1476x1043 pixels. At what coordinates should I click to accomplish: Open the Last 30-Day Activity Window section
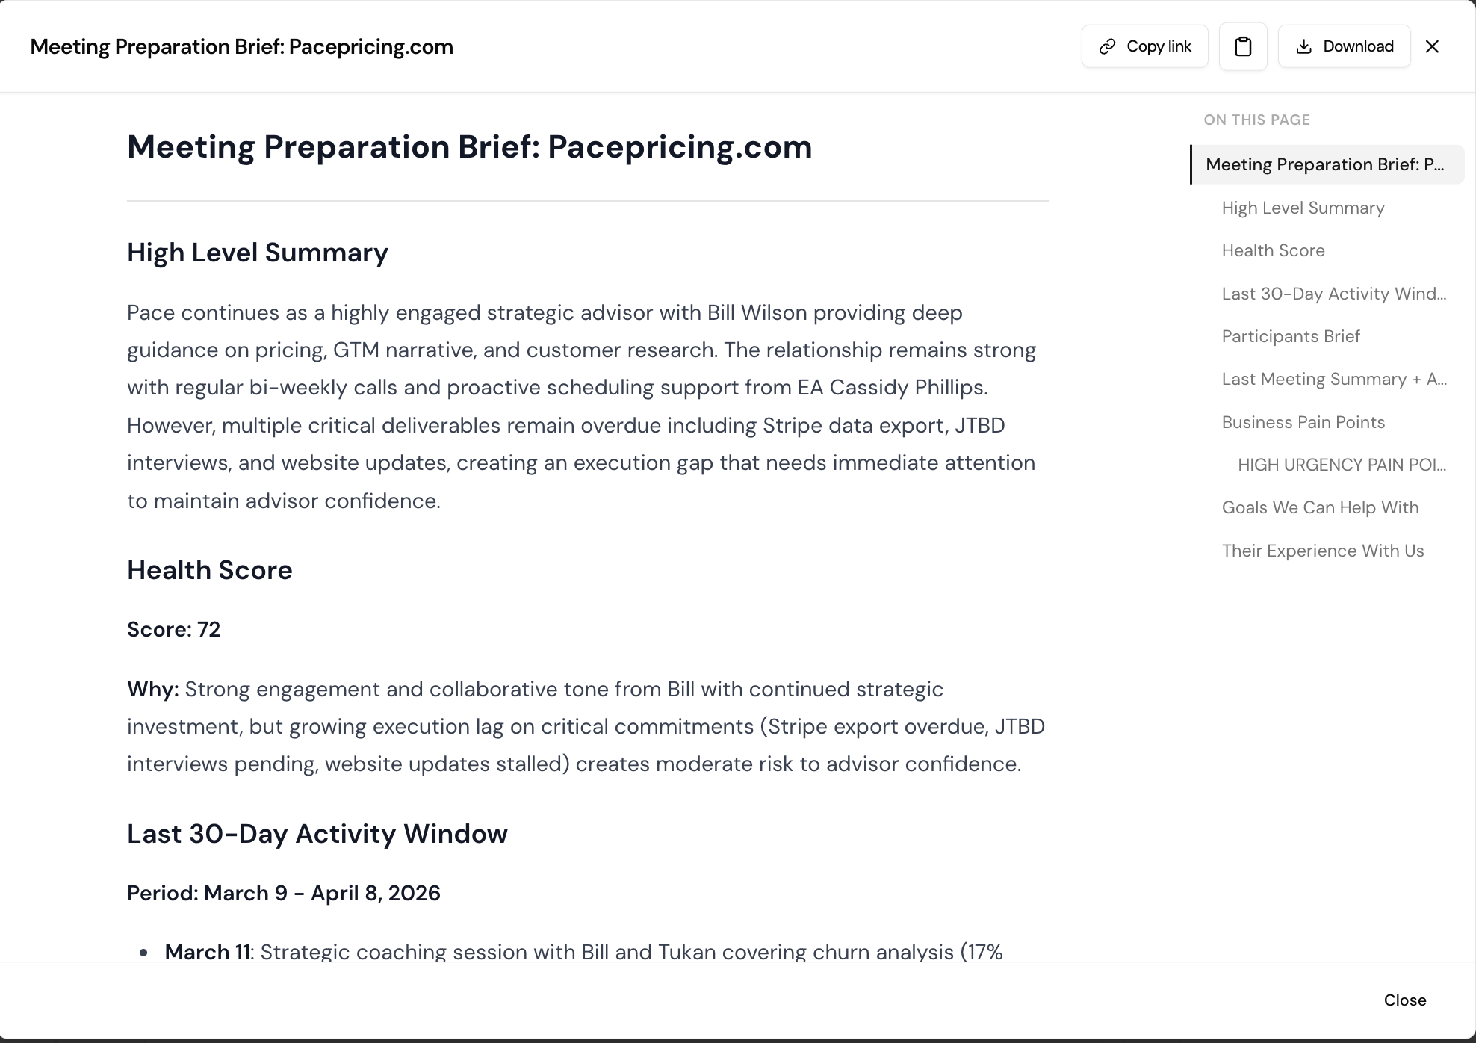[1334, 294]
